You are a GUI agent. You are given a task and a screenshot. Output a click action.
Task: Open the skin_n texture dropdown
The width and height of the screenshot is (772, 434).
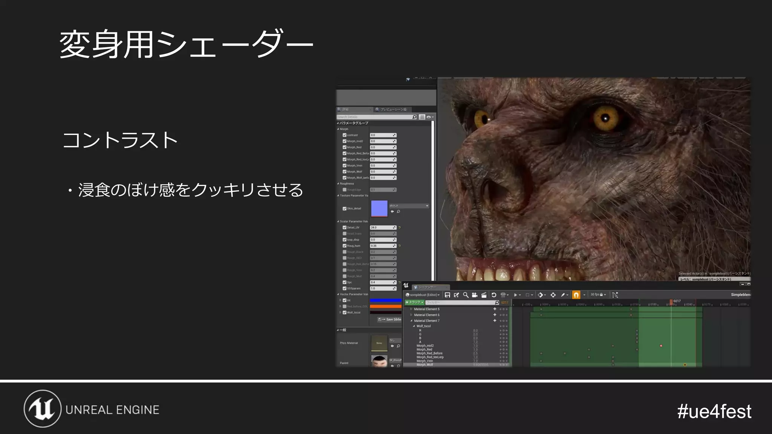(409, 206)
